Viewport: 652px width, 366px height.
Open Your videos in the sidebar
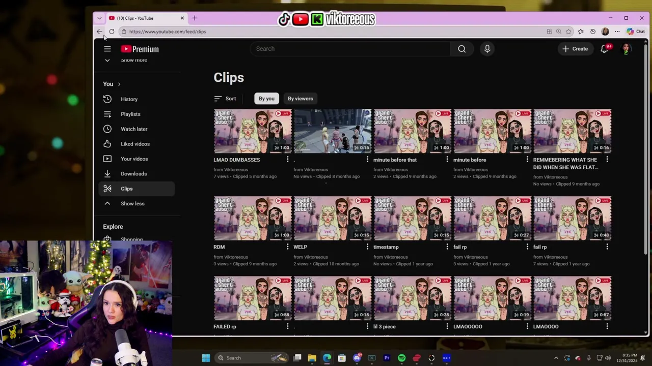pos(137,159)
